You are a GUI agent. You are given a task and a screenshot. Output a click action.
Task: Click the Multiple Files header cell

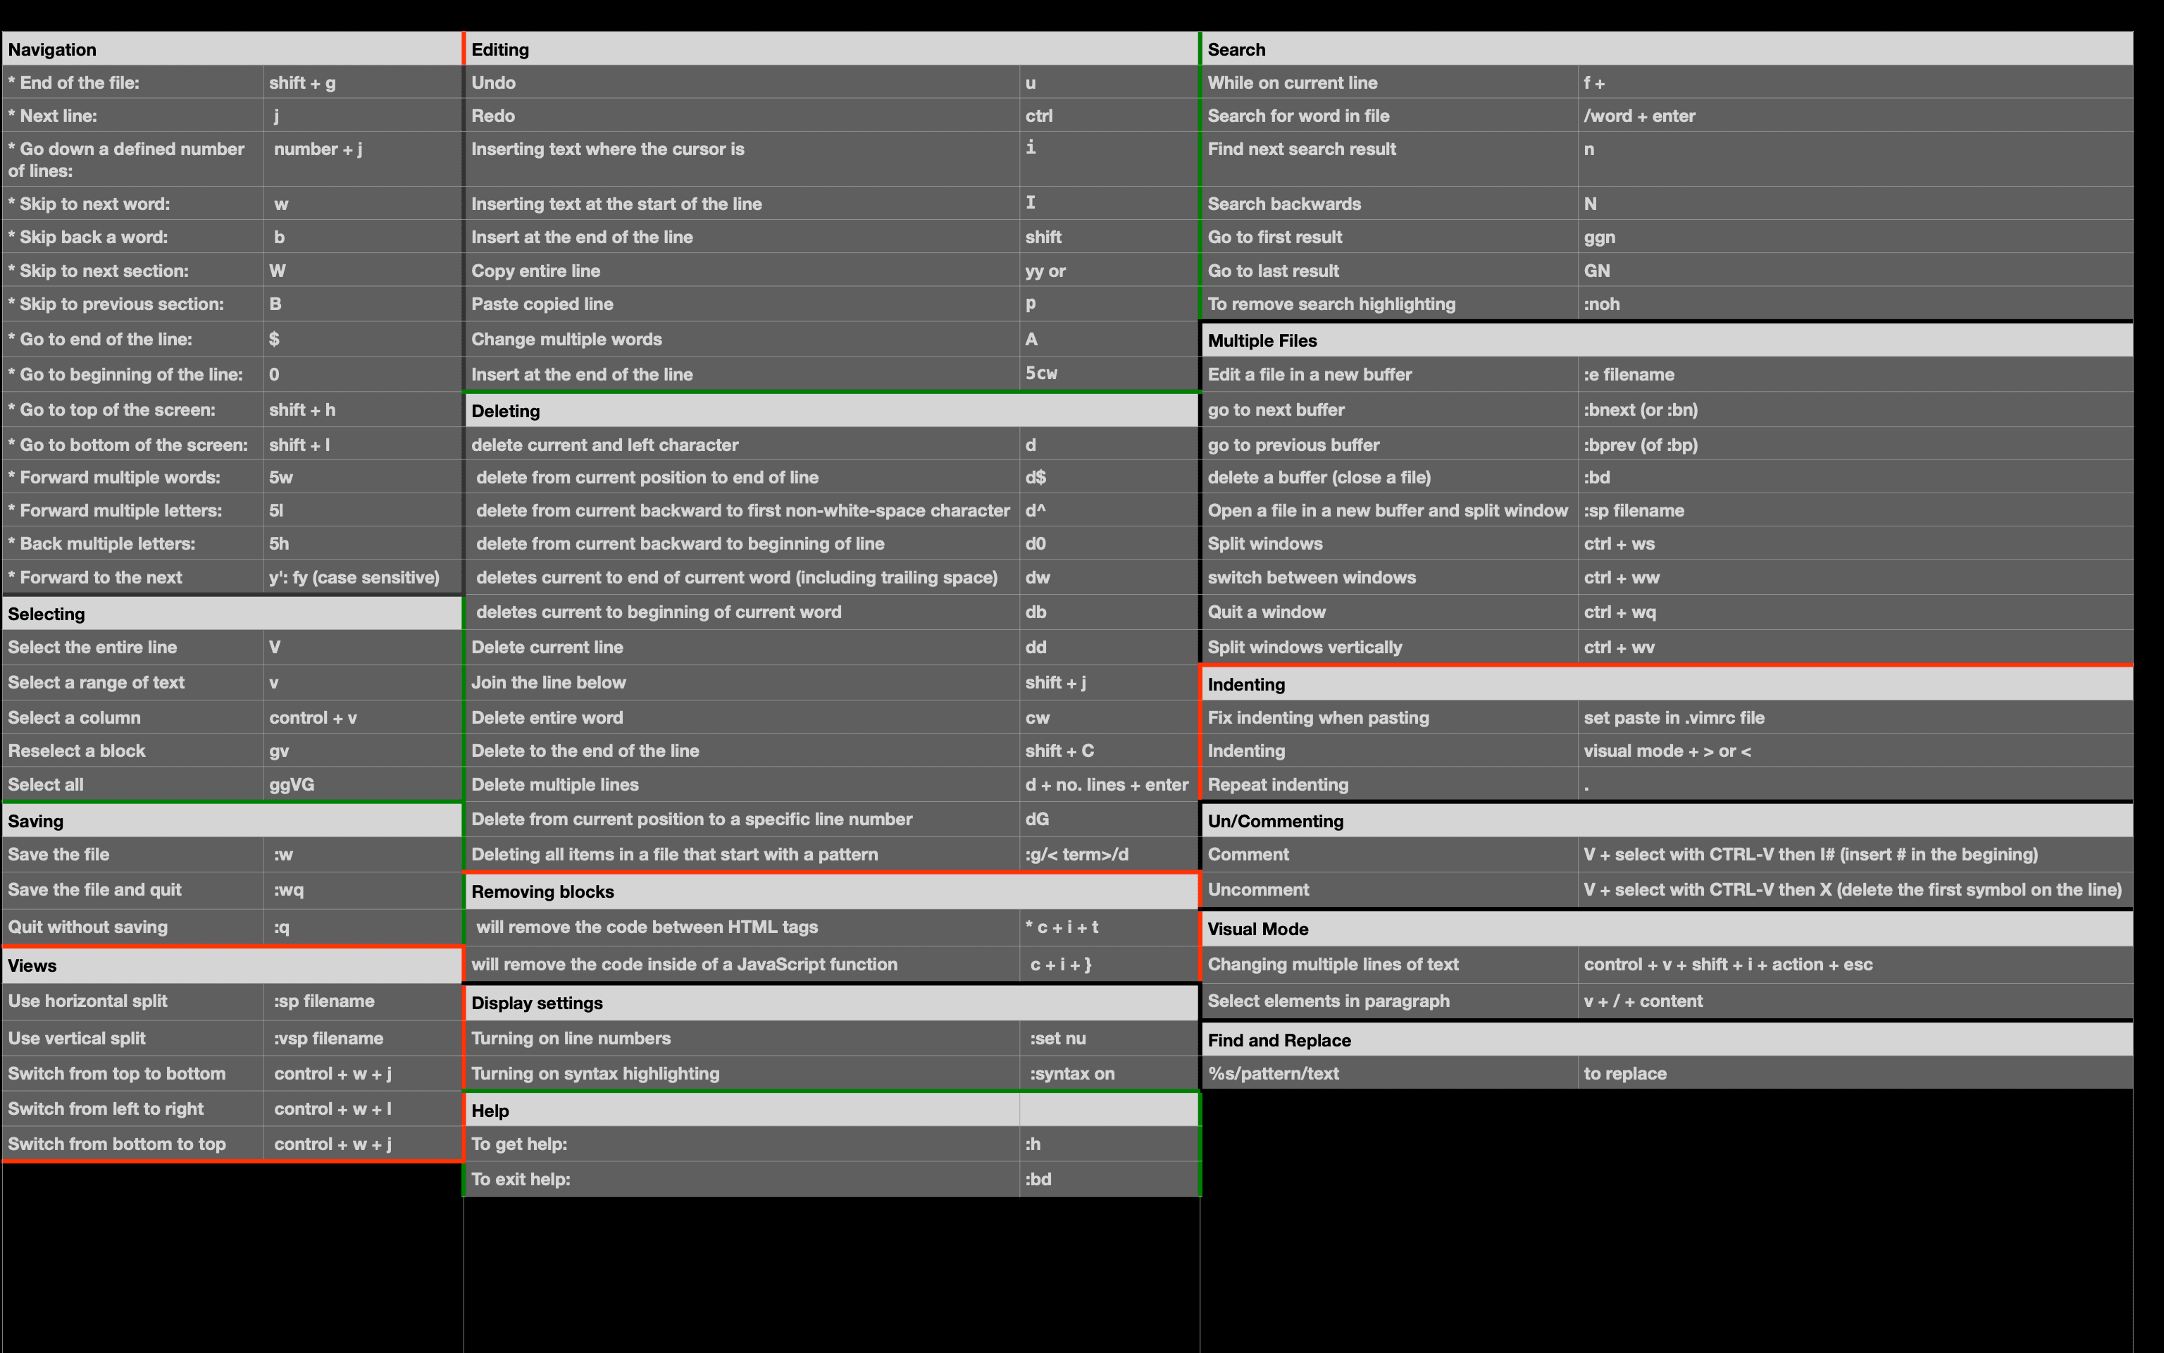point(1262,341)
